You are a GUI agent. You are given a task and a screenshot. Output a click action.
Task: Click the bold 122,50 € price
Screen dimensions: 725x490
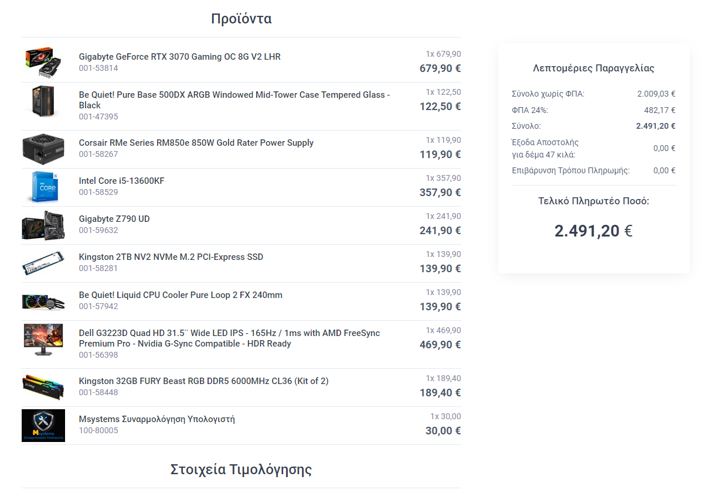point(440,107)
